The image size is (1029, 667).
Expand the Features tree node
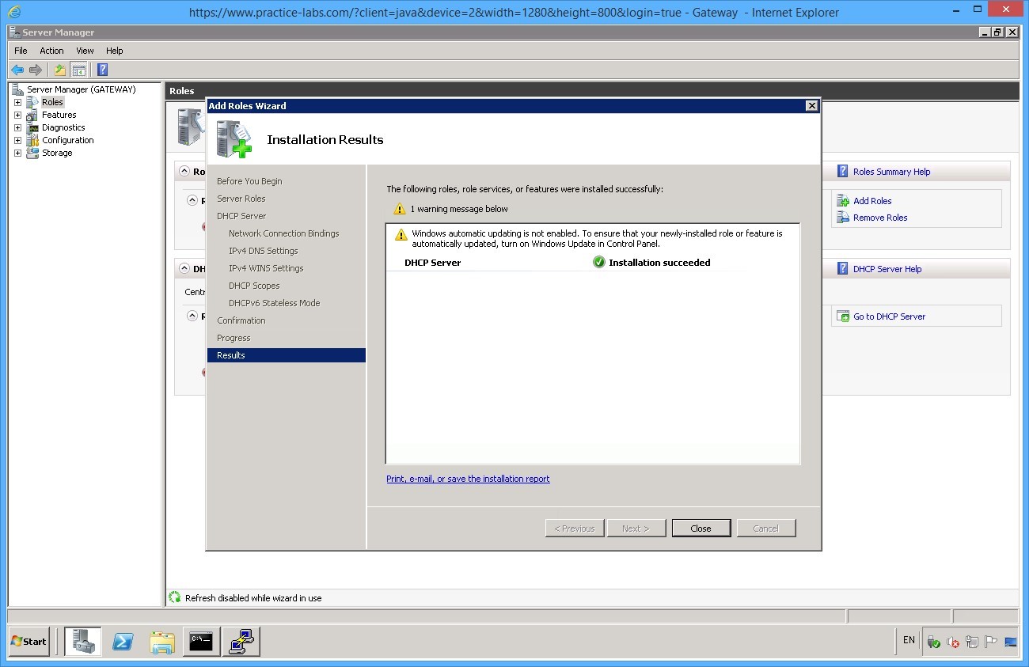[x=17, y=115]
